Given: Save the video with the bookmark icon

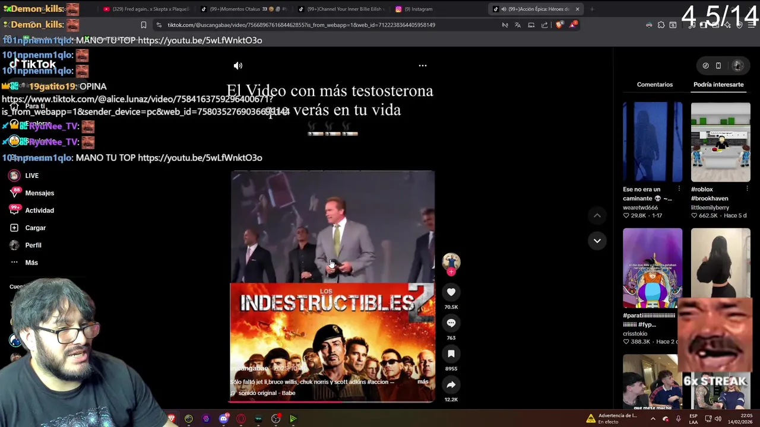Looking at the screenshot, I should pyautogui.click(x=451, y=353).
